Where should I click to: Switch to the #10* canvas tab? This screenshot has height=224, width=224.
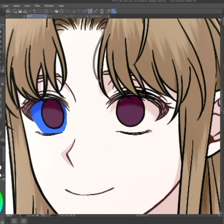click(37, 16)
